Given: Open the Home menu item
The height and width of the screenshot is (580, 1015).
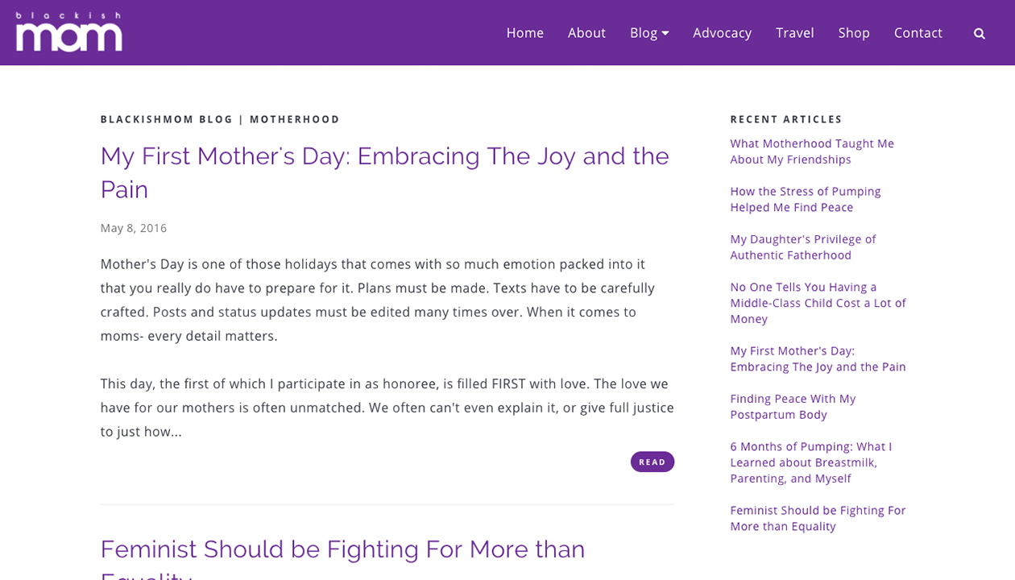Looking at the screenshot, I should point(525,33).
